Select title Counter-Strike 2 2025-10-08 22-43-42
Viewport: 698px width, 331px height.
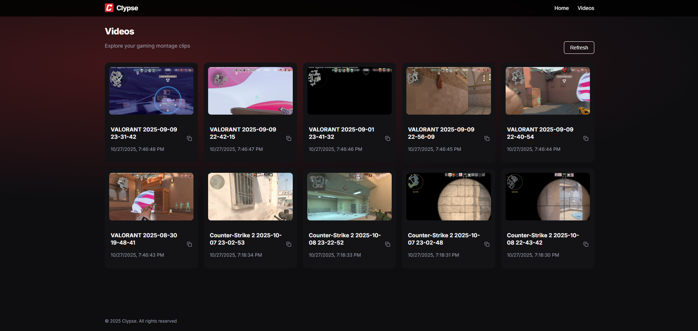pos(543,239)
